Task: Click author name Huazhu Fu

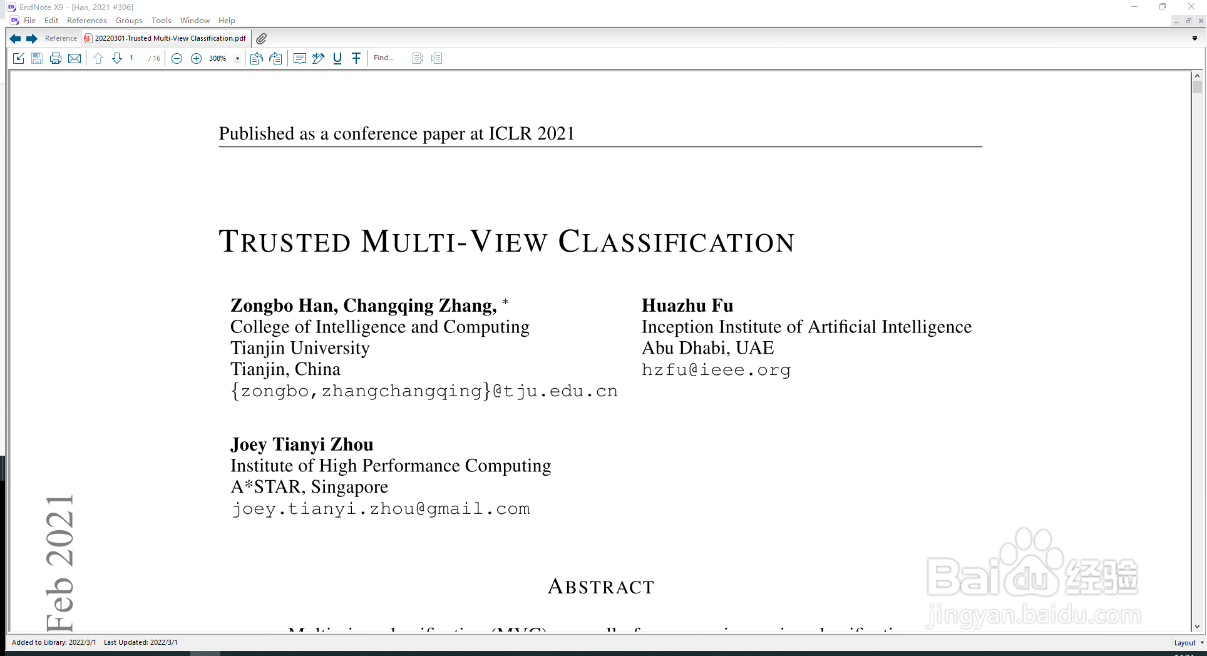Action: pos(687,305)
